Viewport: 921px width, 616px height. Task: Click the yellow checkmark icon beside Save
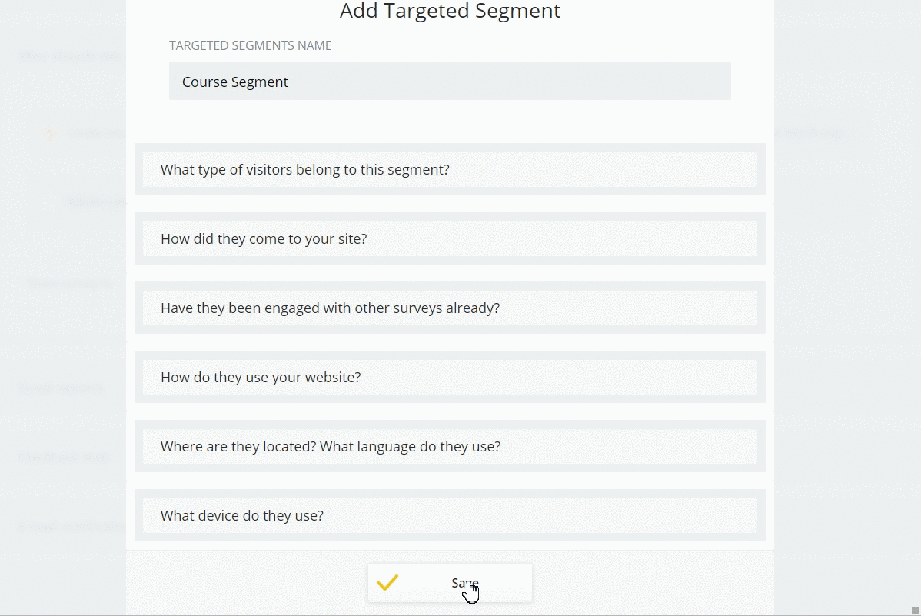387,583
